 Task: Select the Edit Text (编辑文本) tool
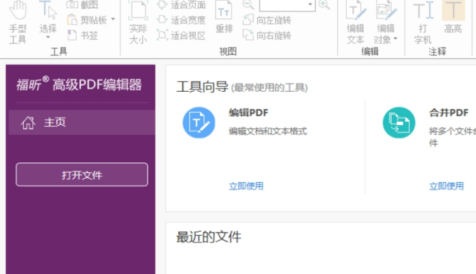coord(356,22)
